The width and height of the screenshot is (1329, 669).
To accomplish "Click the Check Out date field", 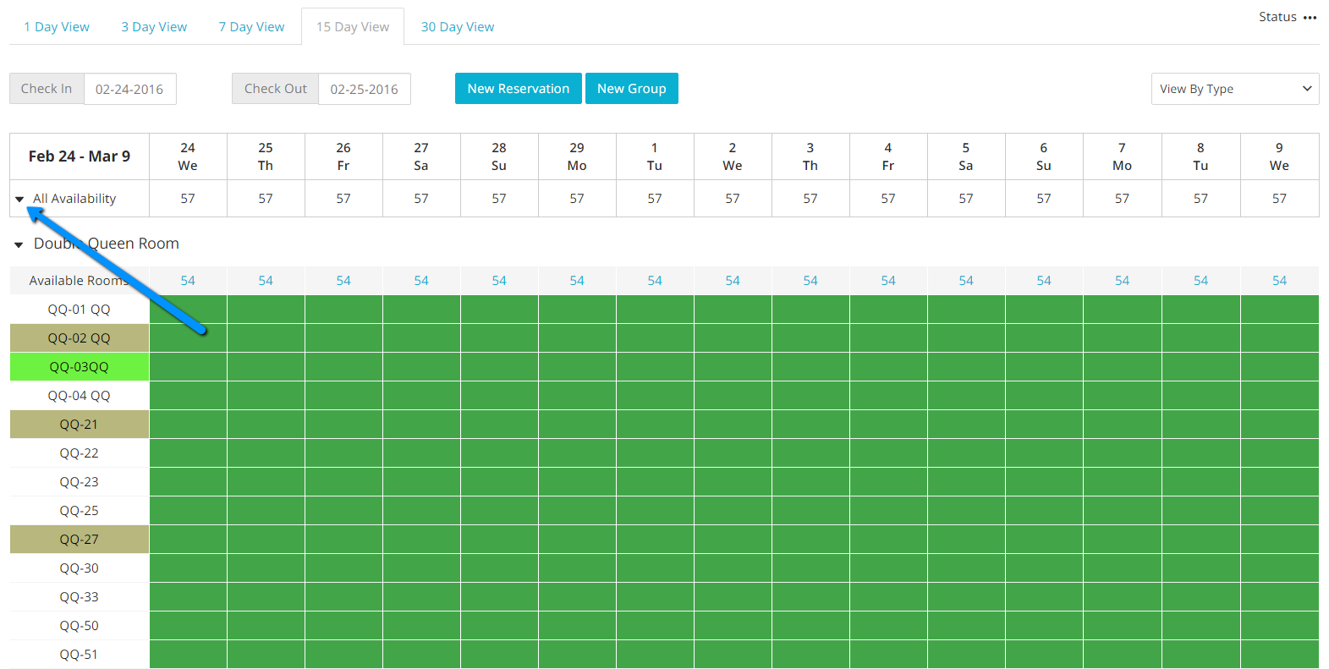I will coord(365,89).
